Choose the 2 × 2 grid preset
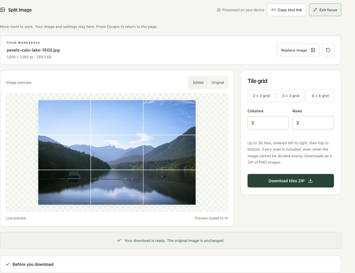The height and width of the screenshot is (273, 355). pos(261,96)
